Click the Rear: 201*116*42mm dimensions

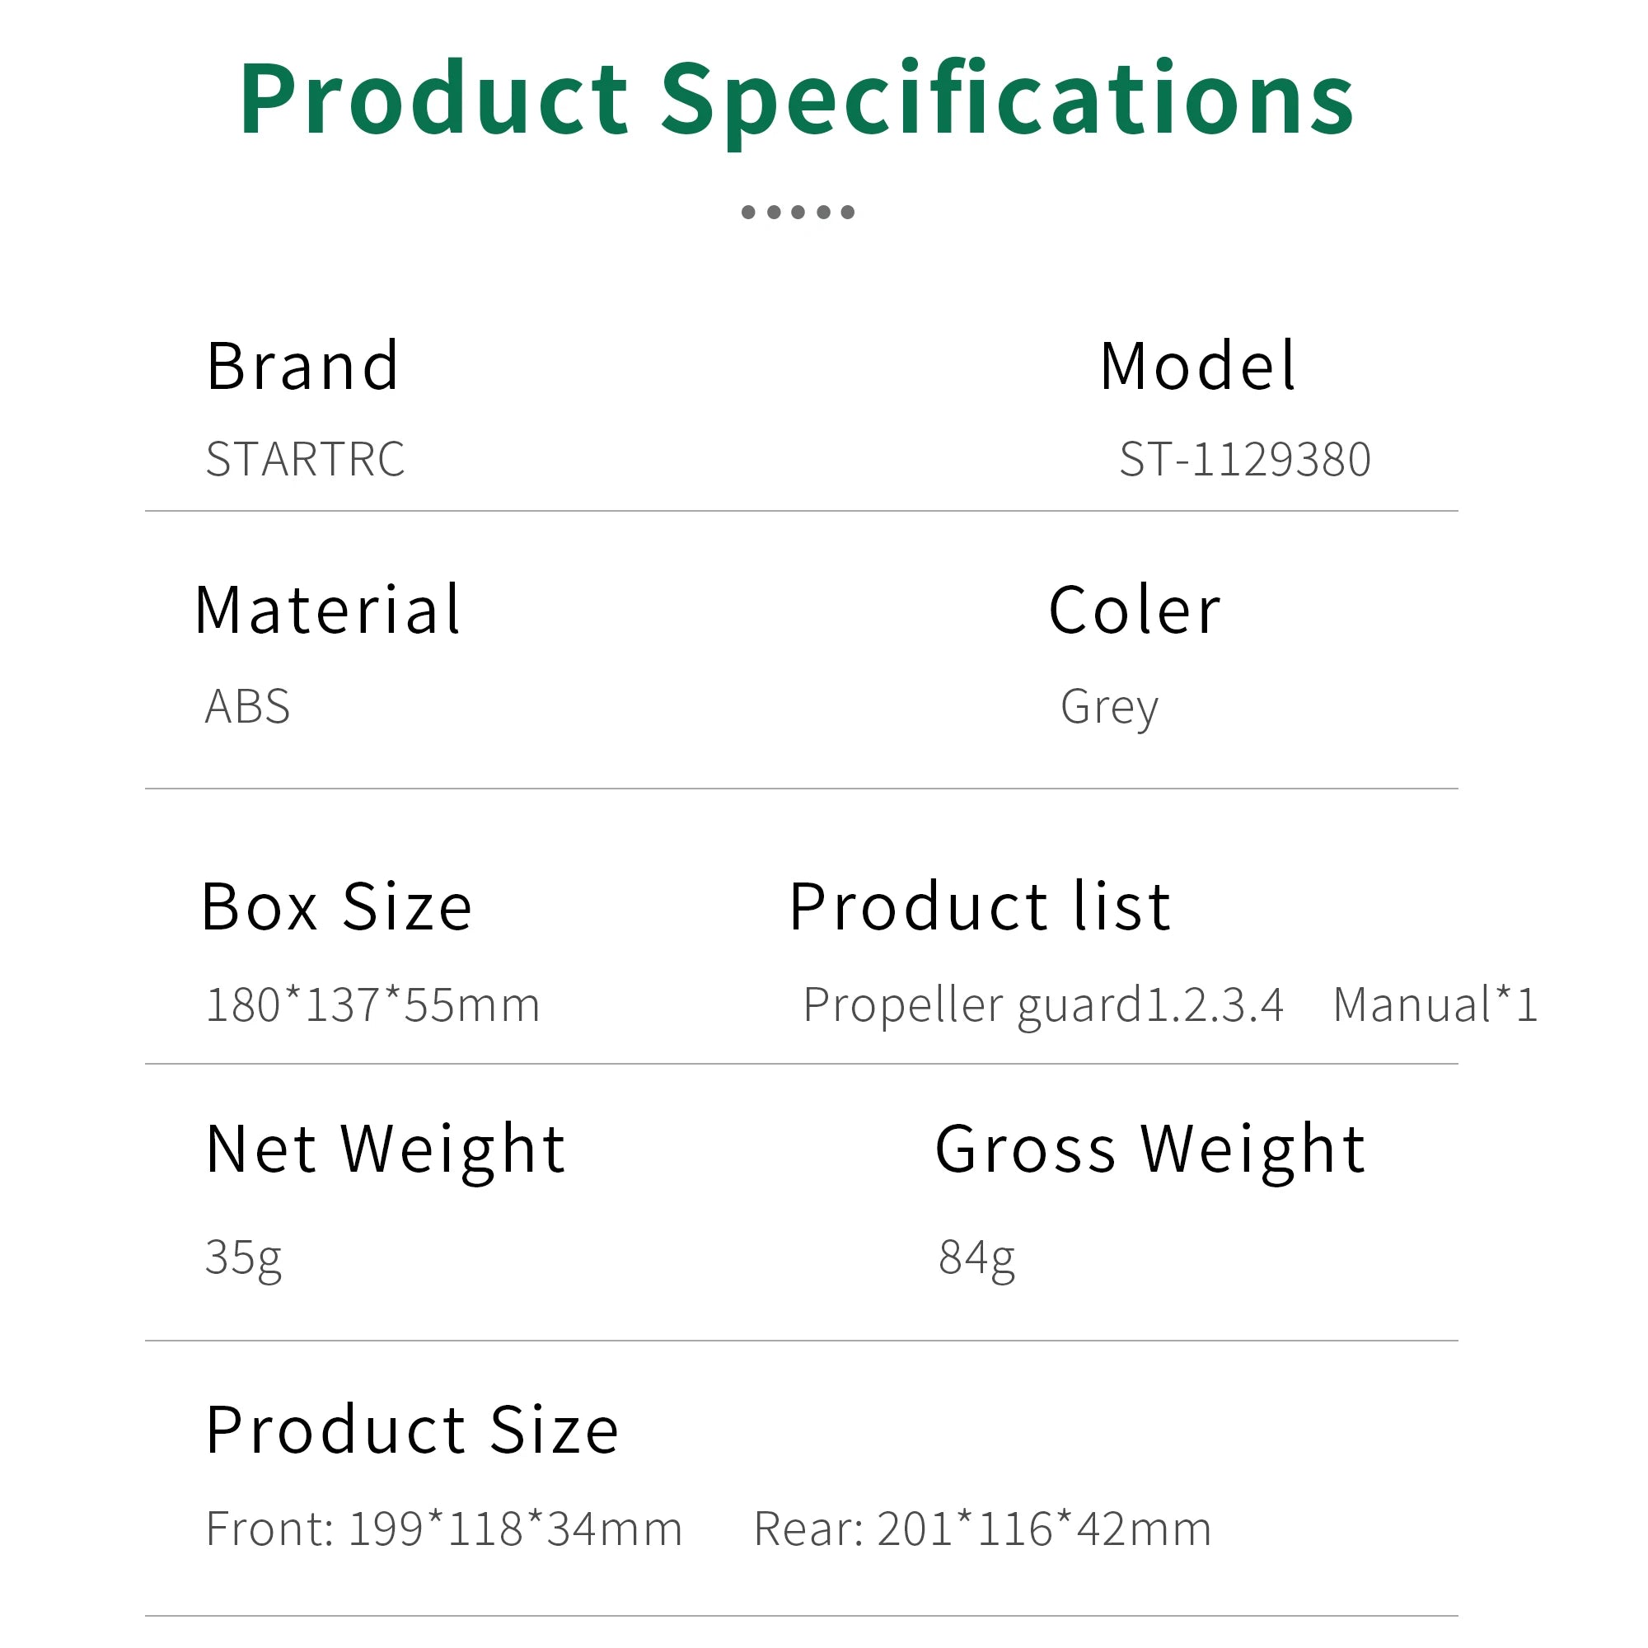[x=982, y=1529]
